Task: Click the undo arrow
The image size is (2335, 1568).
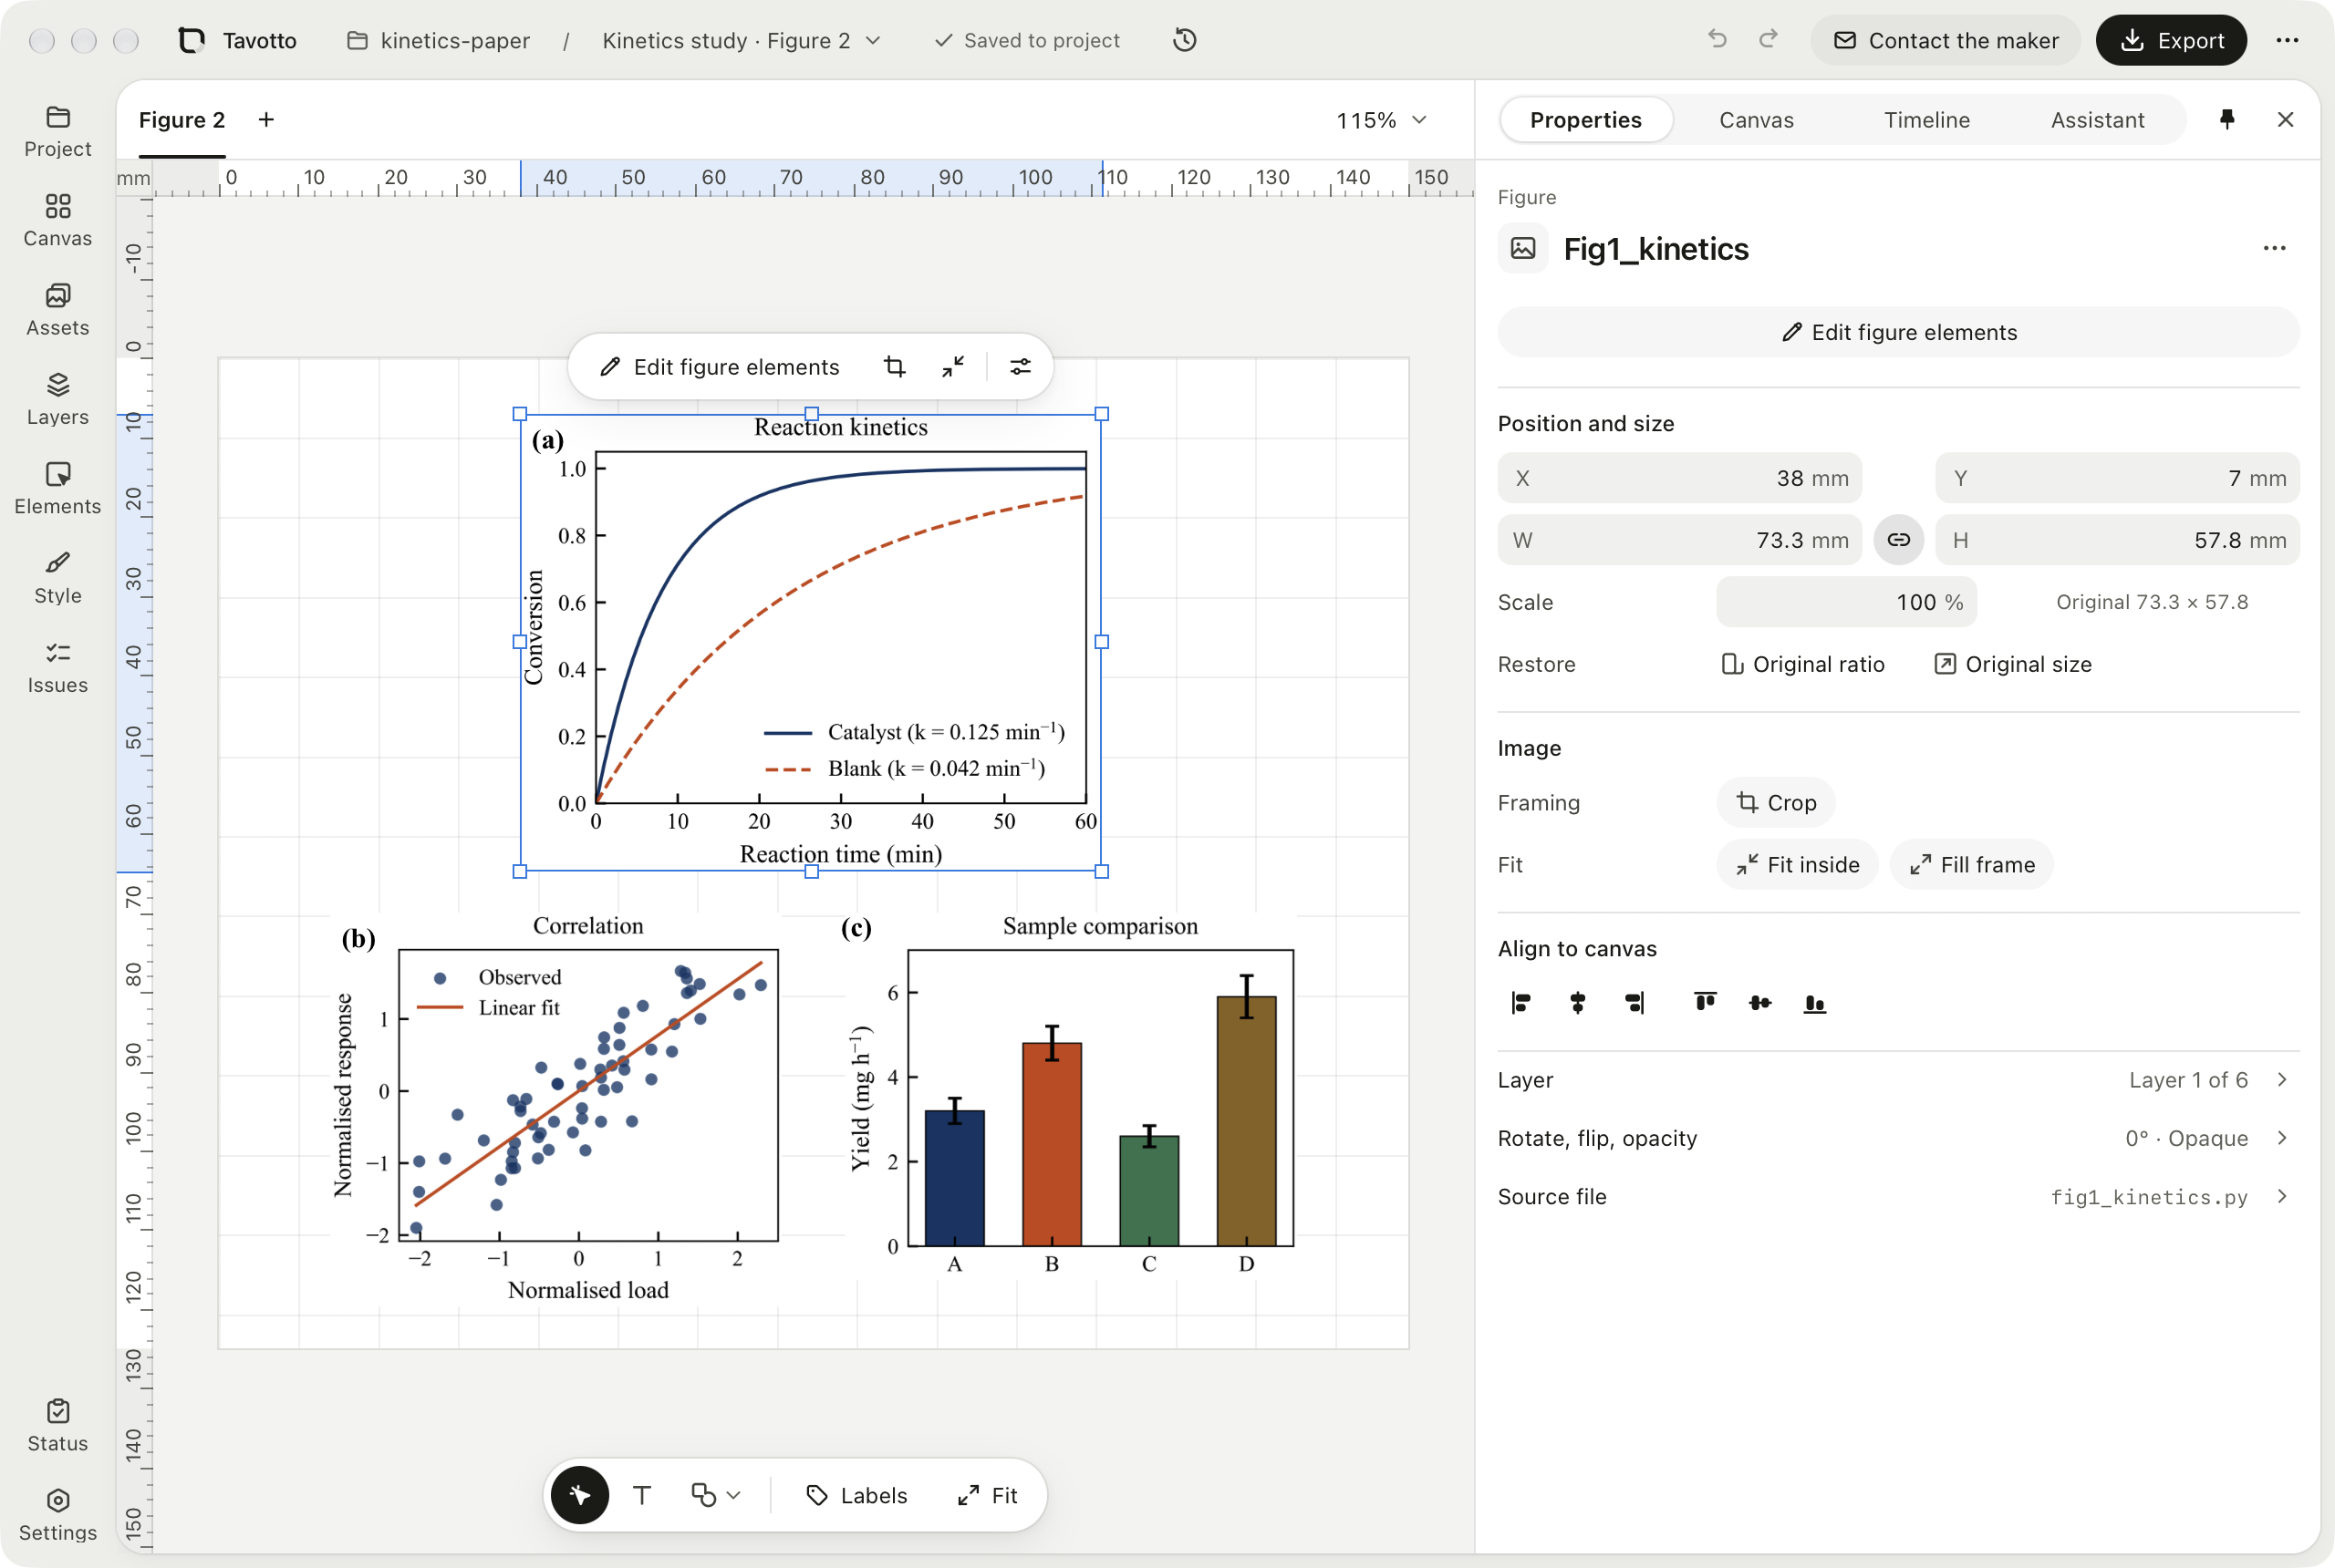Action: click(x=1717, y=40)
